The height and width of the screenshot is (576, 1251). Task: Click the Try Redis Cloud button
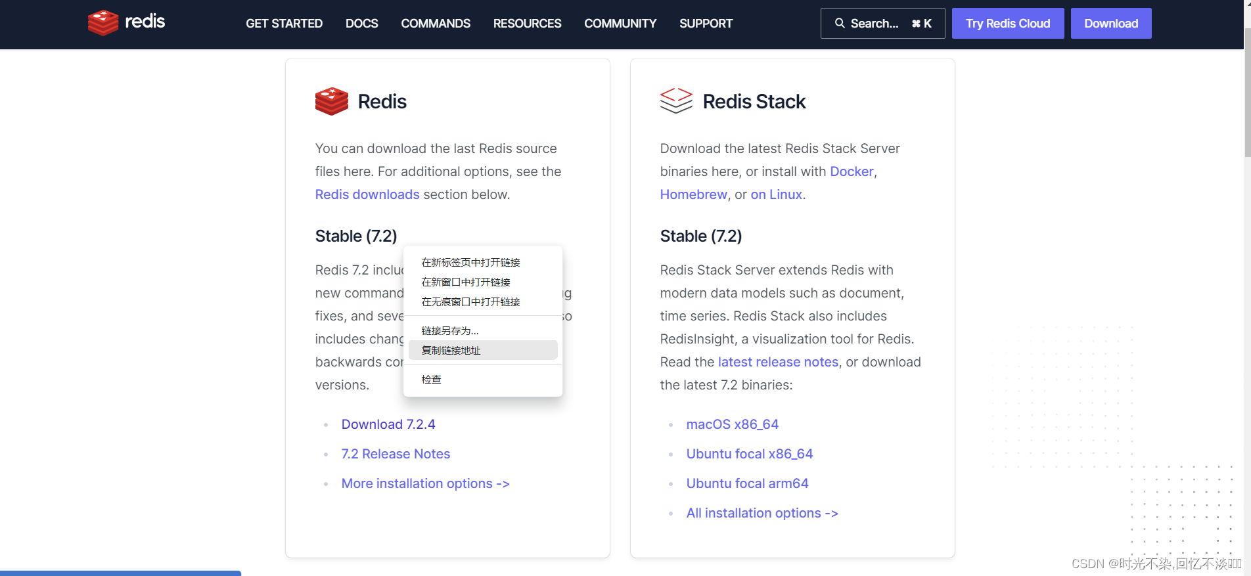1008,23
